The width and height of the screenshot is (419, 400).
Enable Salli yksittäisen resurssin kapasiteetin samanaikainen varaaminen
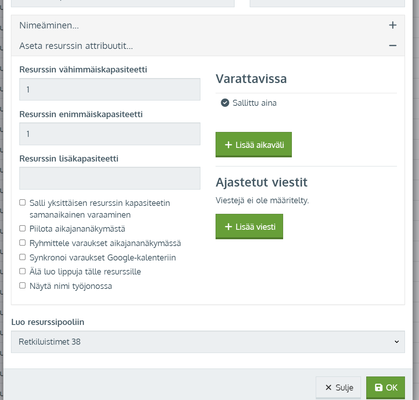(23, 203)
